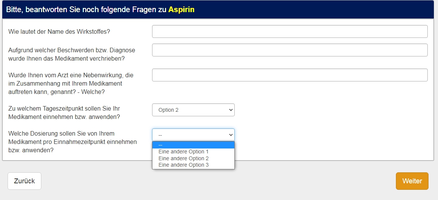Click the label about Tageszeitpunkt der Einnahme
The width and height of the screenshot is (438, 200).
(64, 113)
